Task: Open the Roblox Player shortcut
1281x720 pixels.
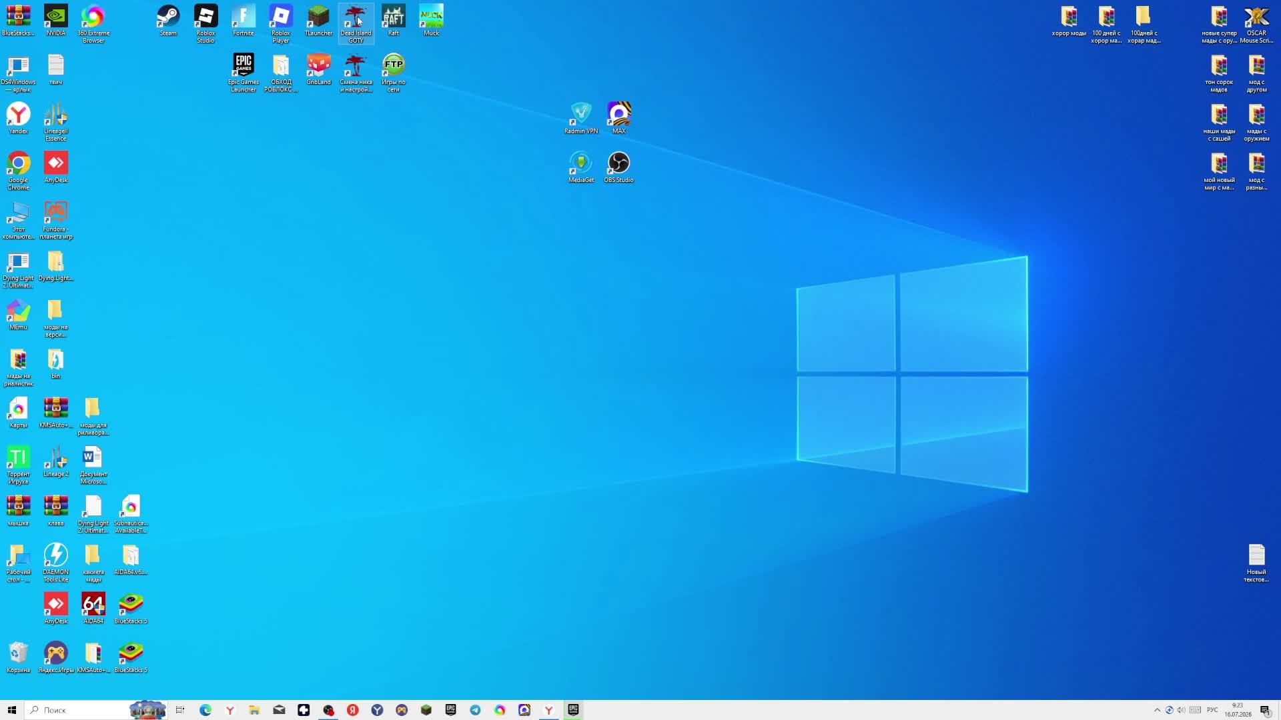Action: 281,24
